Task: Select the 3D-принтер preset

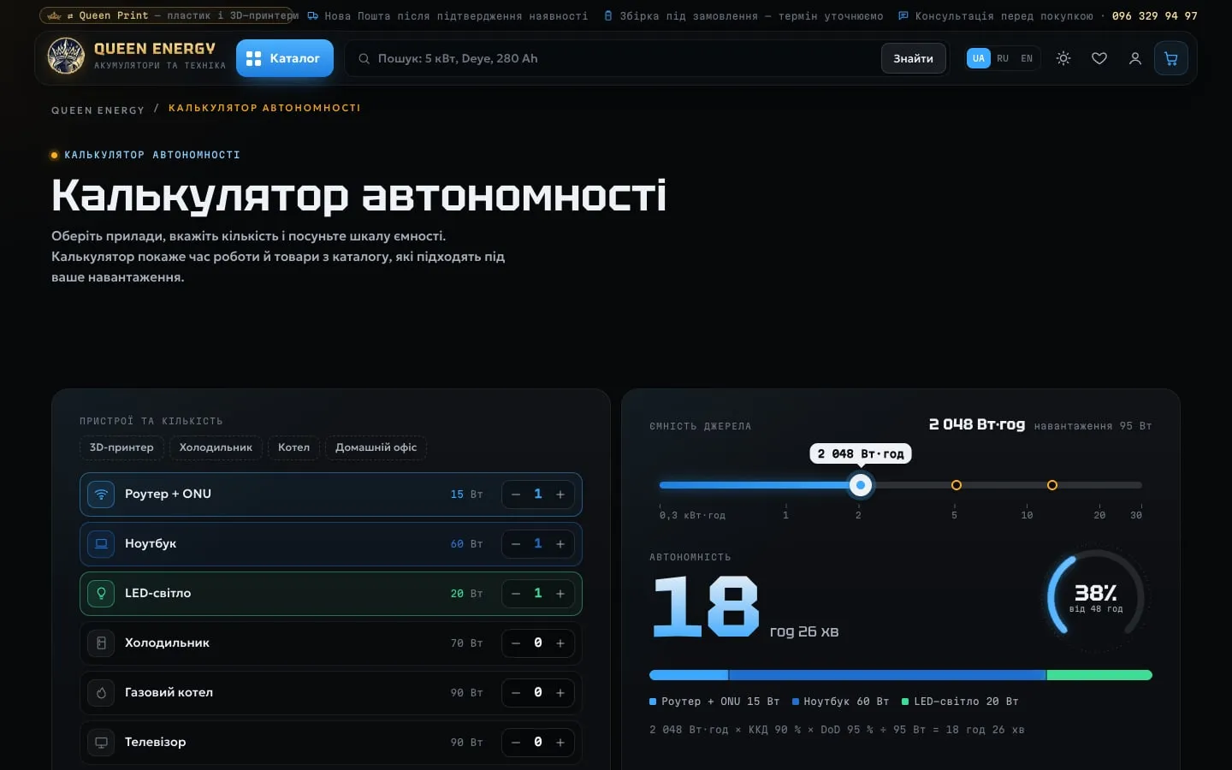Action: tap(121, 447)
